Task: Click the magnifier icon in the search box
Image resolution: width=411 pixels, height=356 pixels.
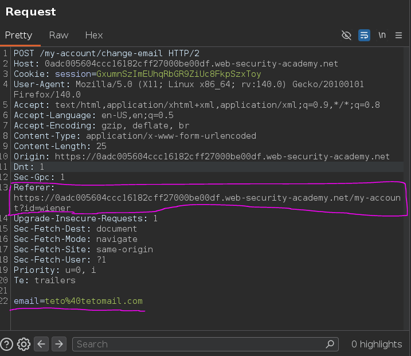Action: click(330, 344)
